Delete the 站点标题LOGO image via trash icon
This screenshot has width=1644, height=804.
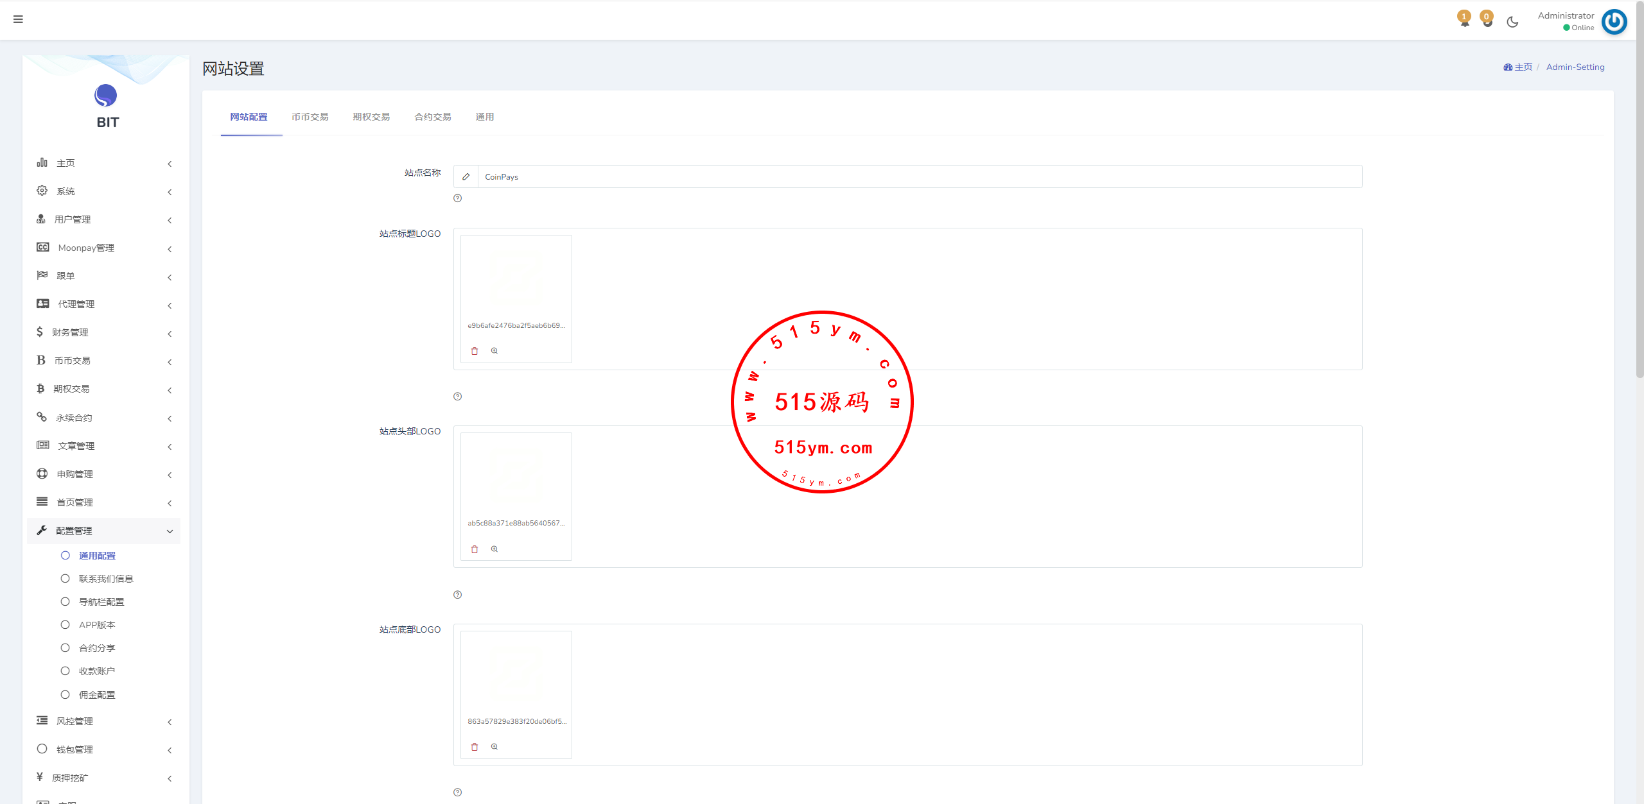(475, 351)
